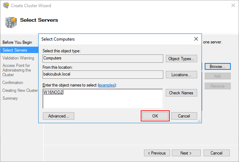Cancel the Select Computers dialog
239x162 pixels.
pyautogui.click(x=184, y=116)
